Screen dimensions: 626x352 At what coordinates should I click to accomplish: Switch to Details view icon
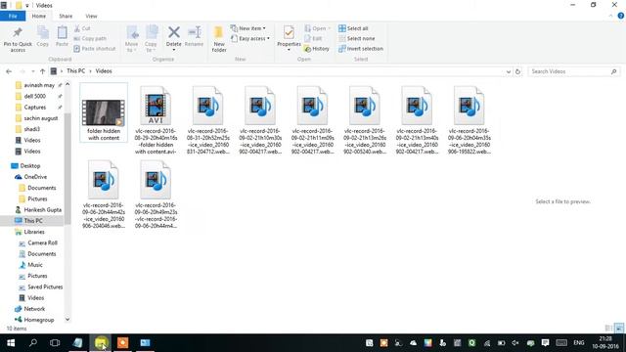pyautogui.click(x=608, y=329)
